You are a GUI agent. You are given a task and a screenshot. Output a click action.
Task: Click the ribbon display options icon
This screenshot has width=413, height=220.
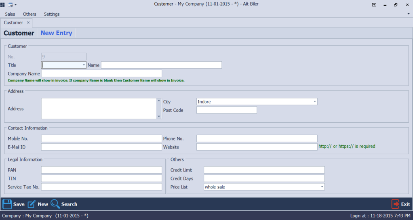374,4
